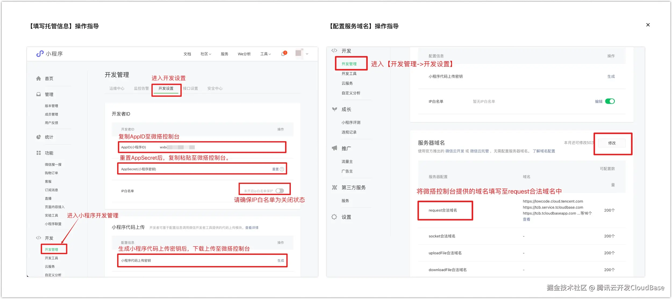Switch to the 接口设置 tab

[x=190, y=88]
